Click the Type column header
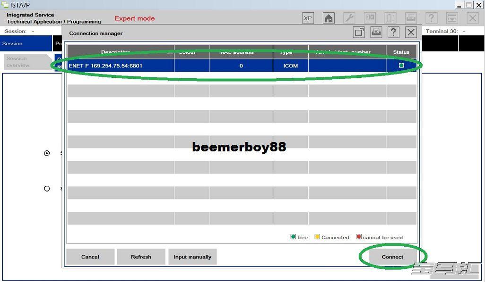The width and height of the screenshot is (485, 282). [x=291, y=52]
